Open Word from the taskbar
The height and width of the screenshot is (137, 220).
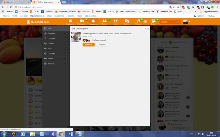click(x=70, y=134)
